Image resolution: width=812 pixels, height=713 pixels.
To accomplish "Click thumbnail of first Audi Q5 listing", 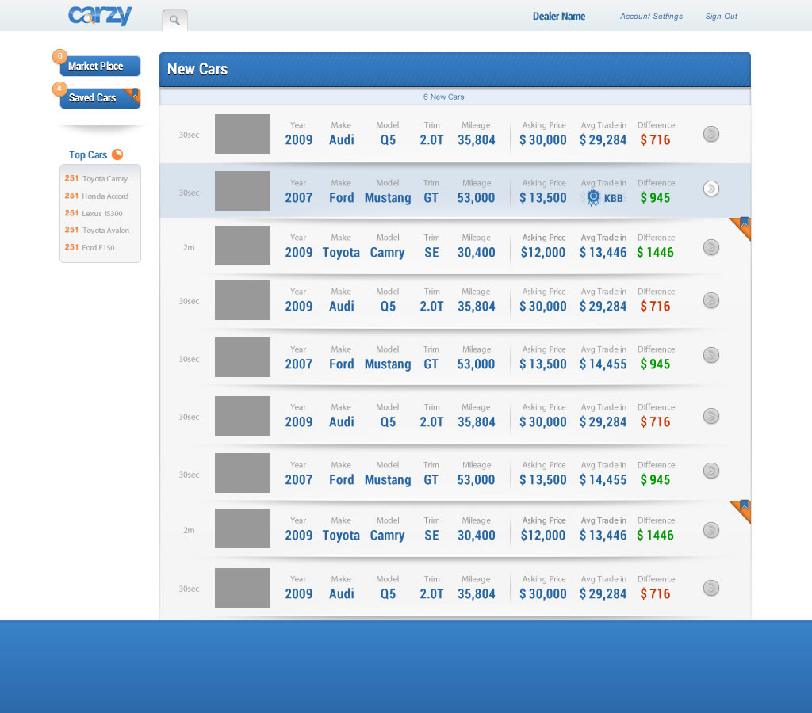I will click(243, 134).
